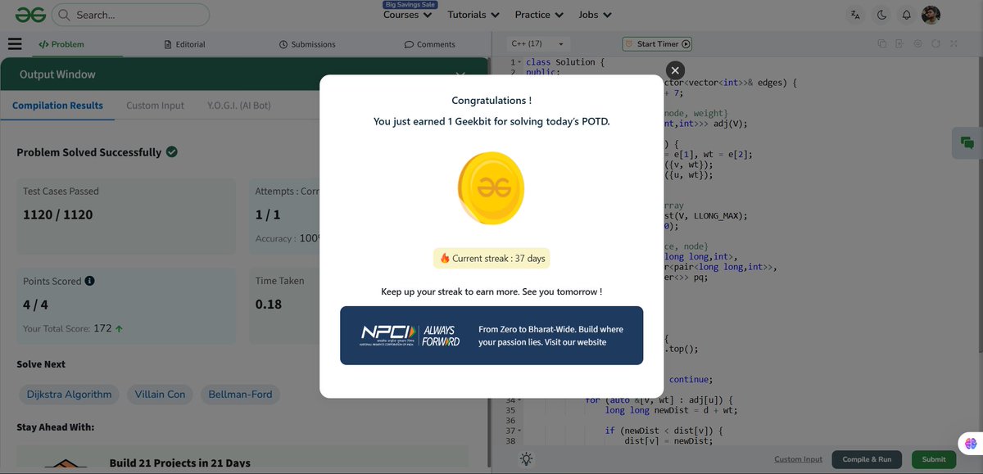Click the fullscreen editor icon

point(955,44)
